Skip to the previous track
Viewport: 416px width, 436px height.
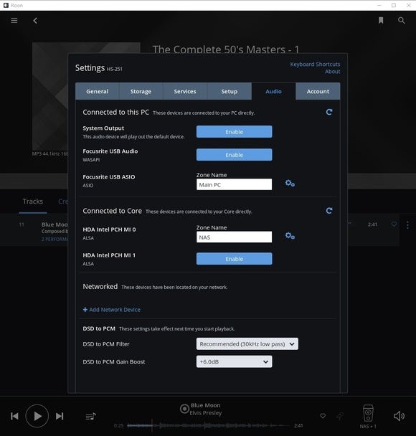pyautogui.click(x=14, y=416)
